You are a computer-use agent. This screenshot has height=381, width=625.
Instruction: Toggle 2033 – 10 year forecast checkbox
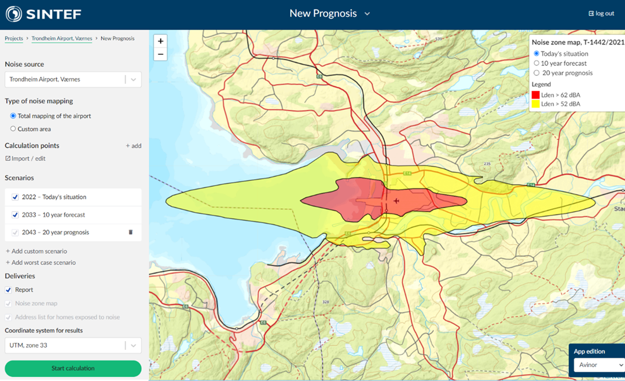coord(15,215)
